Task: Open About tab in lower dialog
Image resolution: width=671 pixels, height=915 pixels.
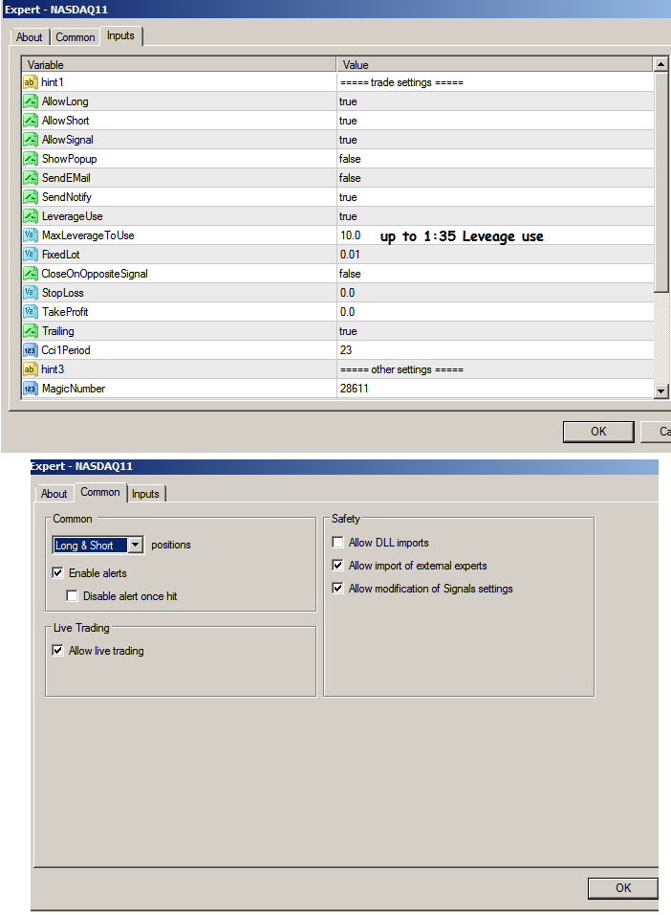Action: click(54, 494)
